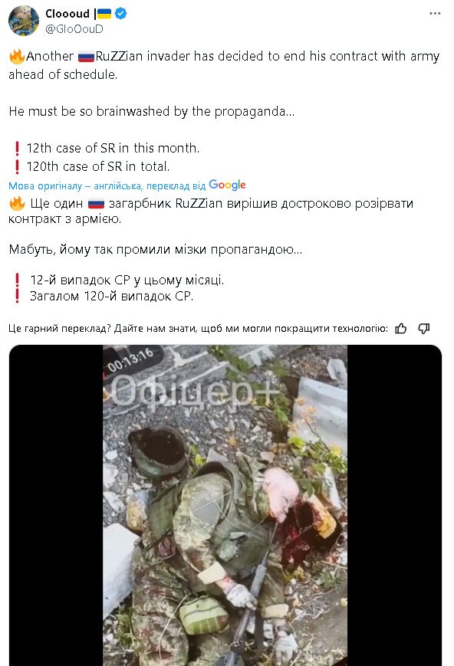Click the "Це гарний переклад?" feedback prompt
The image size is (454, 666).
coord(60,328)
